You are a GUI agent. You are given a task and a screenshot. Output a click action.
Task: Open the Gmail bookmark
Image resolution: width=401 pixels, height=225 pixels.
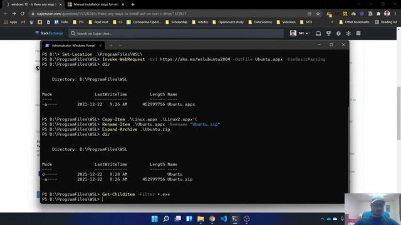pos(23,22)
